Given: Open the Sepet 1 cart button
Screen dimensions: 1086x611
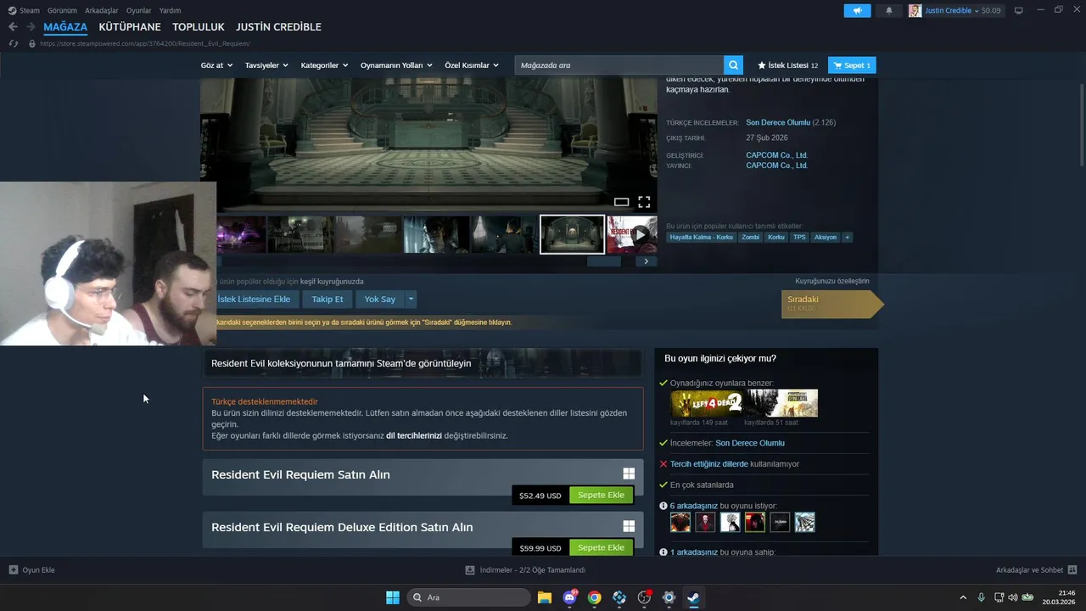Looking at the screenshot, I should coord(852,65).
